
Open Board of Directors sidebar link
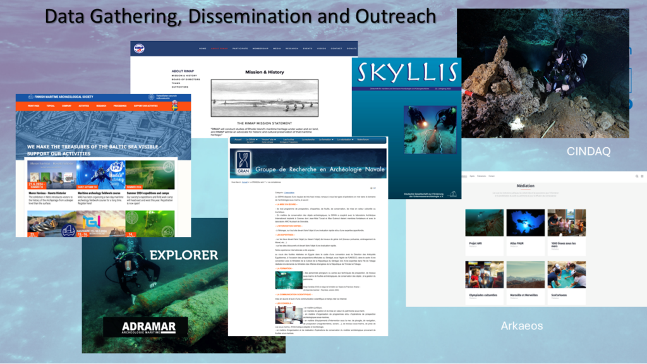186,80
